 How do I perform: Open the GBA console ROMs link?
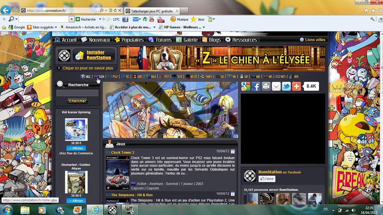coord(99,77)
